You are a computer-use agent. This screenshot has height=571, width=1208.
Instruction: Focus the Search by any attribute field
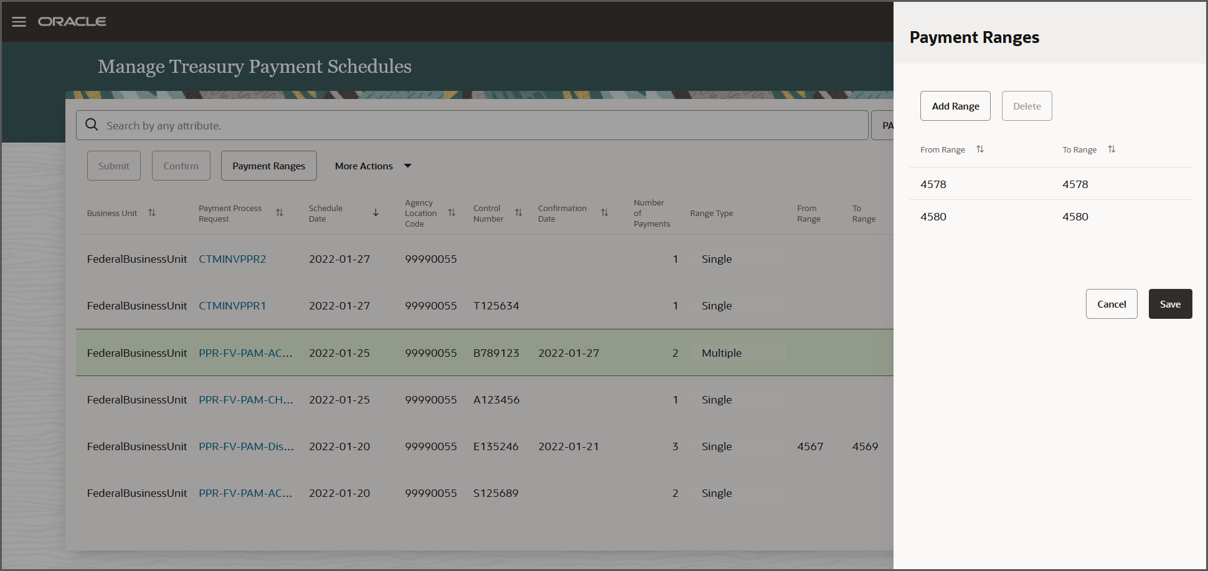pos(472,125)
